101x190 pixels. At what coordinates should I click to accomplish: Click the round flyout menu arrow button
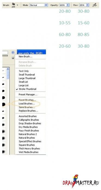13,53
